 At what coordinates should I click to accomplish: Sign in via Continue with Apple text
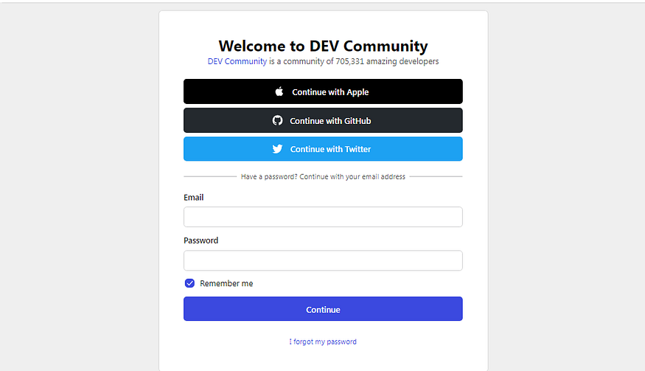click(330, 91)
